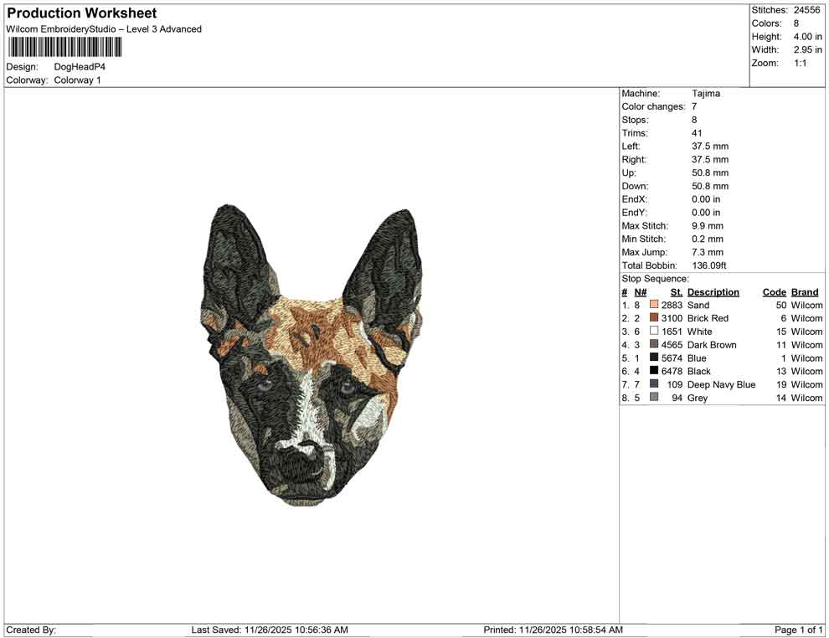Select the White thread swatch

(653, 331)
